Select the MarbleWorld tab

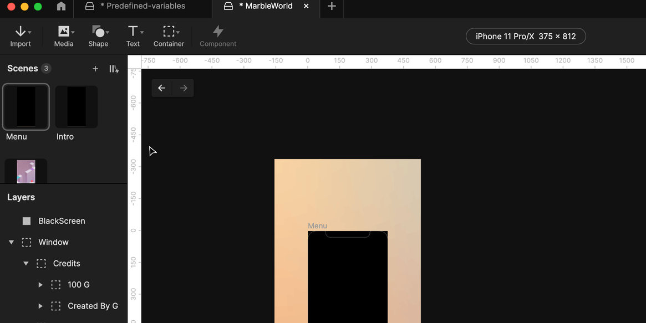coord(266,6)
